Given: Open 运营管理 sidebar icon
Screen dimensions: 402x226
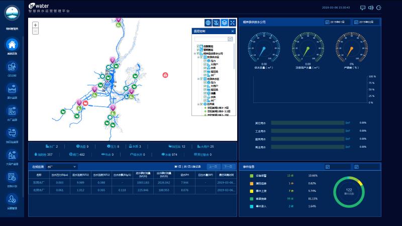Looking at the screenshot, I should point(12,199).
